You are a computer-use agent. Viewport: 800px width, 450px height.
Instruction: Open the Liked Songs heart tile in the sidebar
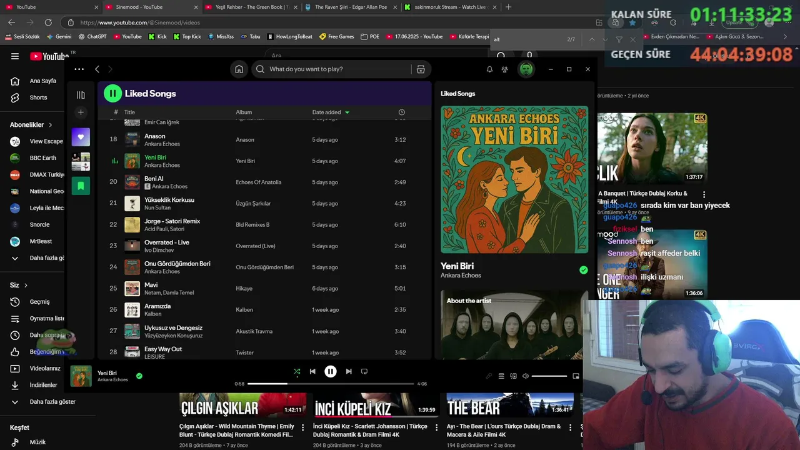click(x=81, y=137)
